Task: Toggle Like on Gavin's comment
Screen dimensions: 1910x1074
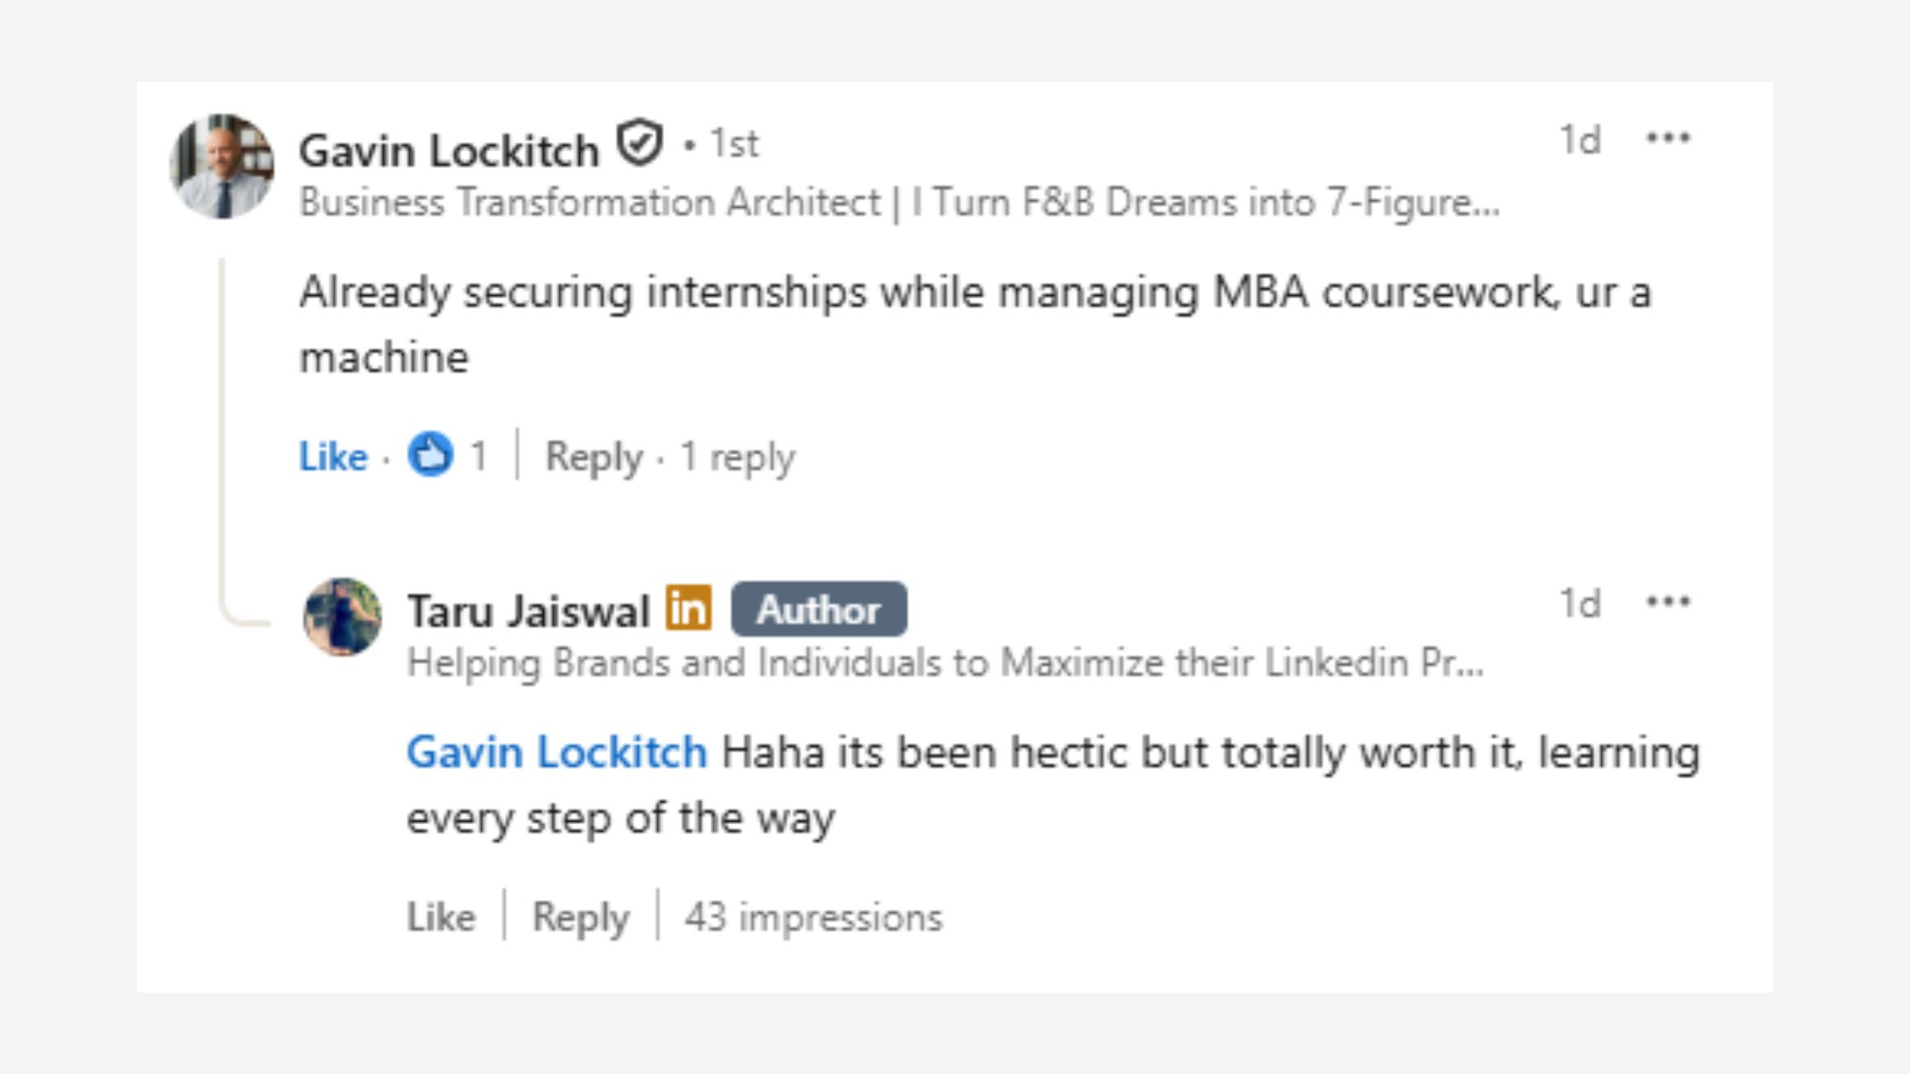Action: tap(333, 456)
